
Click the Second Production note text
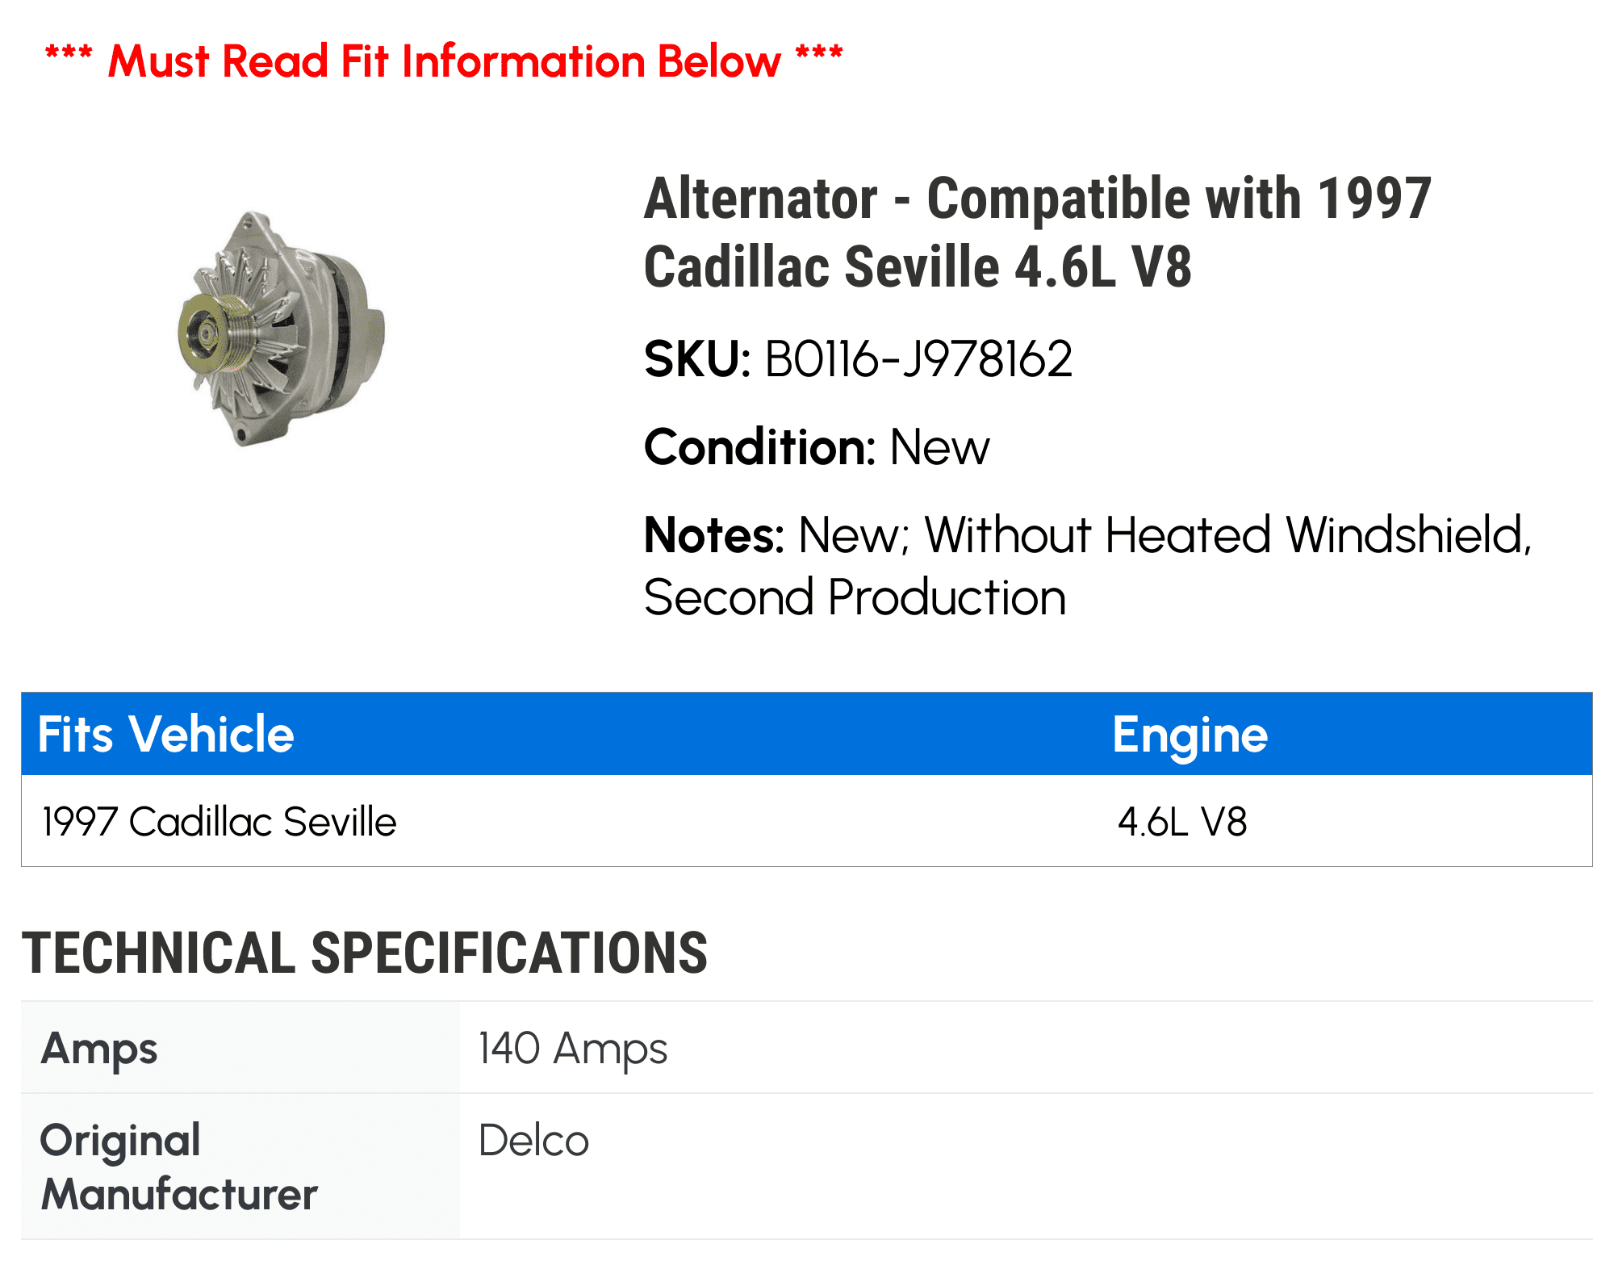[x=855, y=598]
